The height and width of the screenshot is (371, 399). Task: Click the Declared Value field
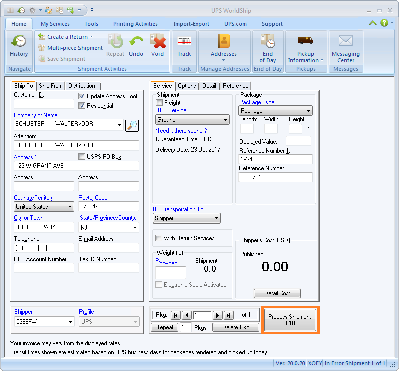pyautogui.click(x=298, y=141)
